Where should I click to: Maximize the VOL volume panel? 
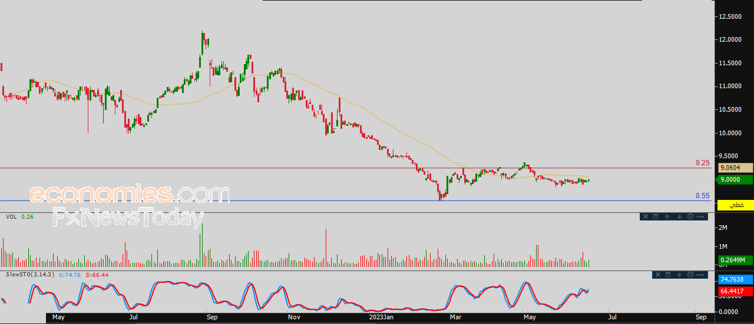[656, 216]
